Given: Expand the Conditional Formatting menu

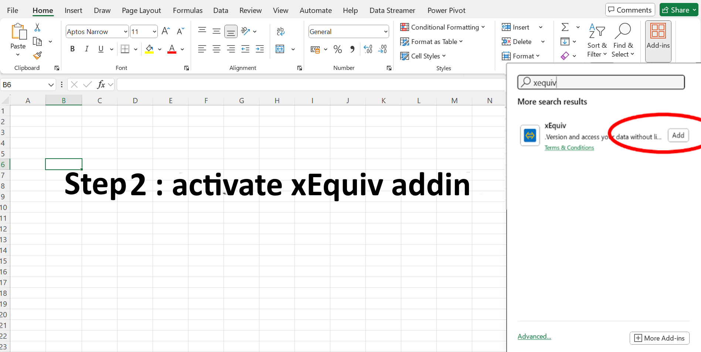Looking at the screenshot, I should click(442, 27).
